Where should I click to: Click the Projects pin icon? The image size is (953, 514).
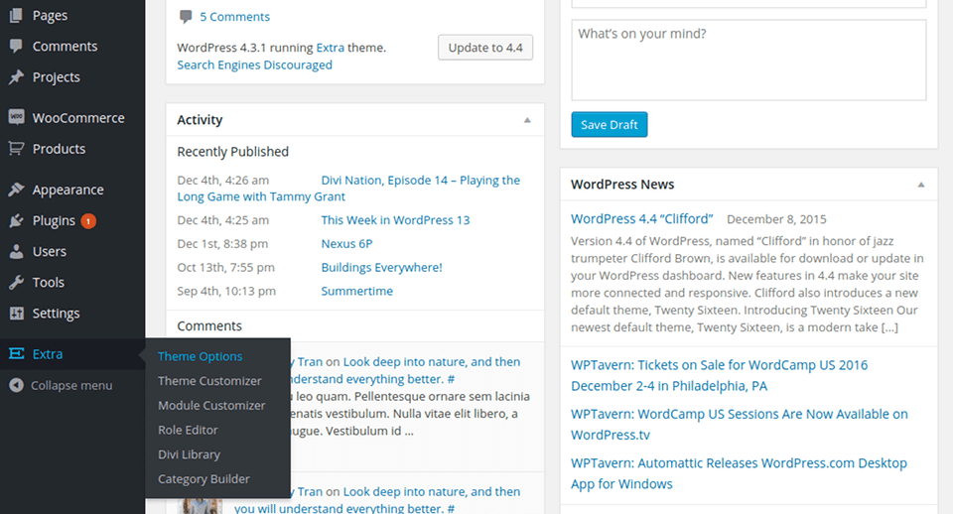point(16,77)
